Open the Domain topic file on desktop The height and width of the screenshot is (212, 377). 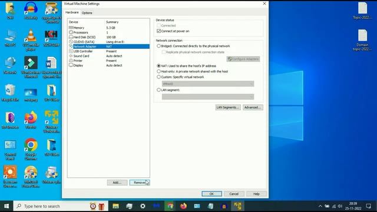point(362,40)
